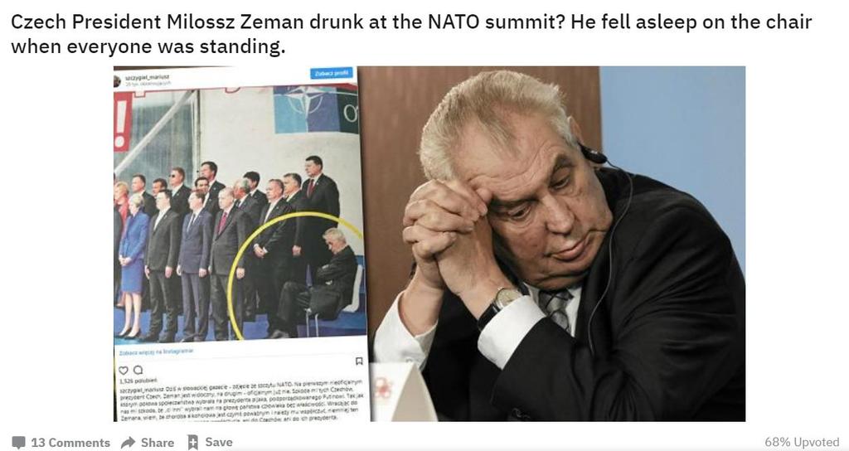This screenshot has height=451, width=849.
Task: Click the close-up photo of man with earpiece
Action: (x=558, y=244)
